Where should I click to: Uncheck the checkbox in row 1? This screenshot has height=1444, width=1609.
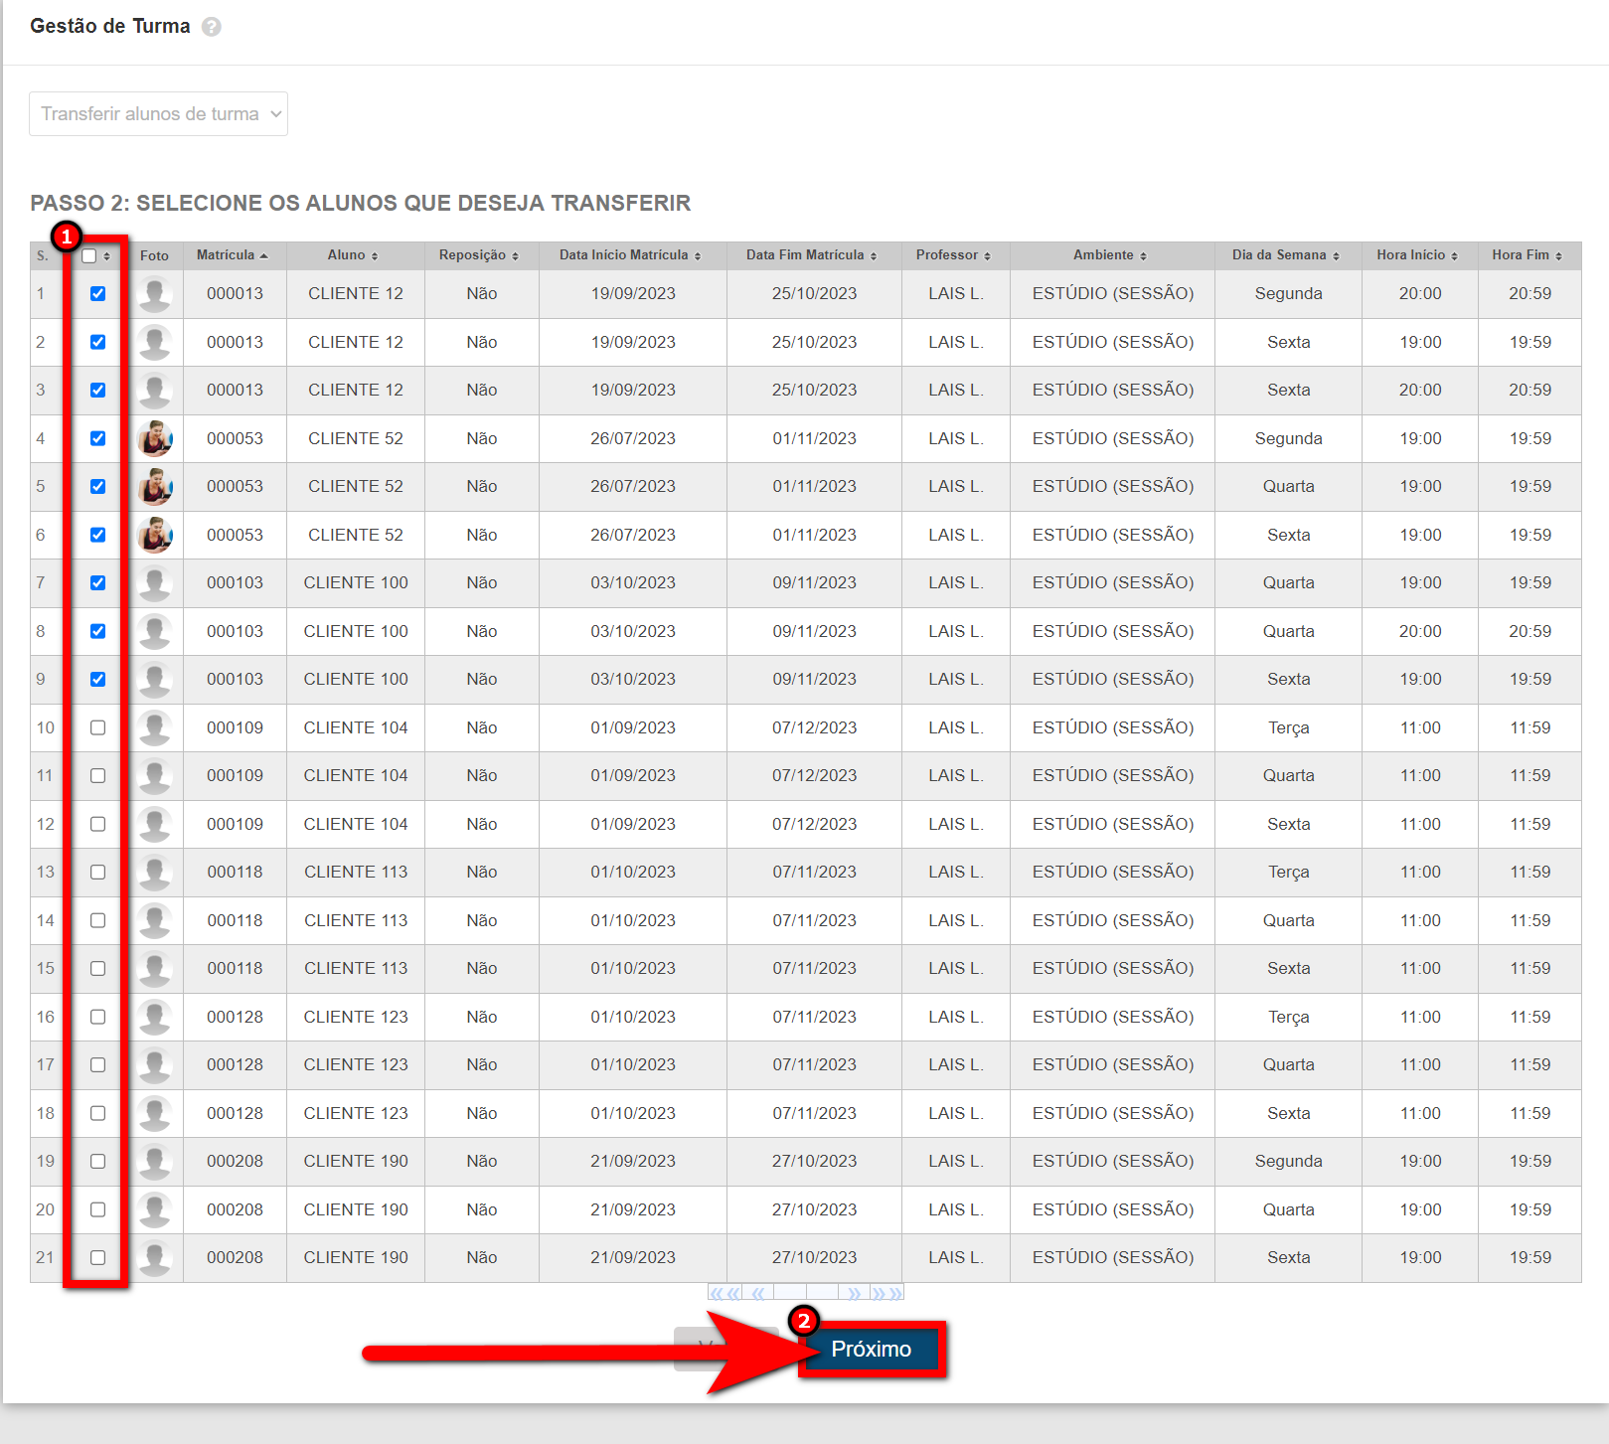coord(97,294)
